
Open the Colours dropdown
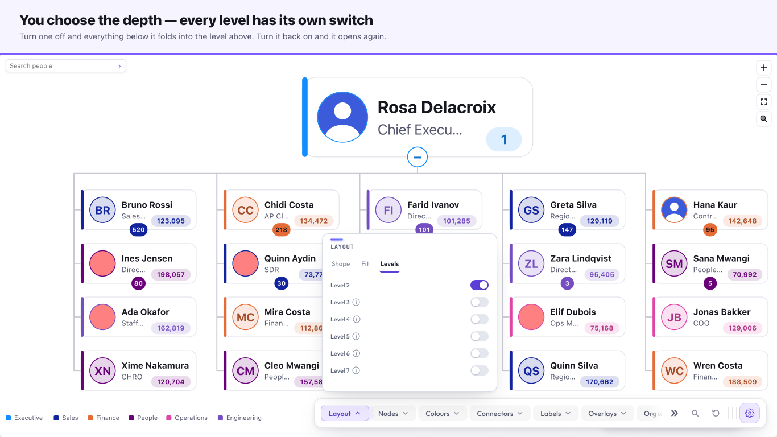[x=443, y=414]
